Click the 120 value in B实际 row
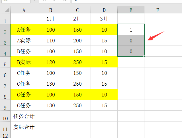 [51, 62]
